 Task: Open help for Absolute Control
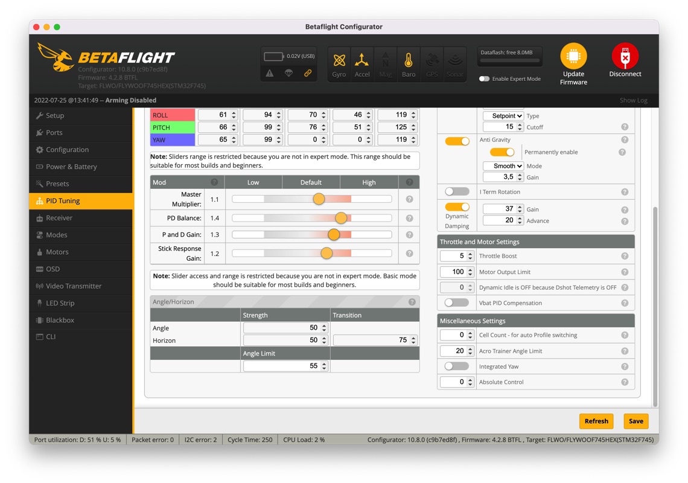coord(625,382)
